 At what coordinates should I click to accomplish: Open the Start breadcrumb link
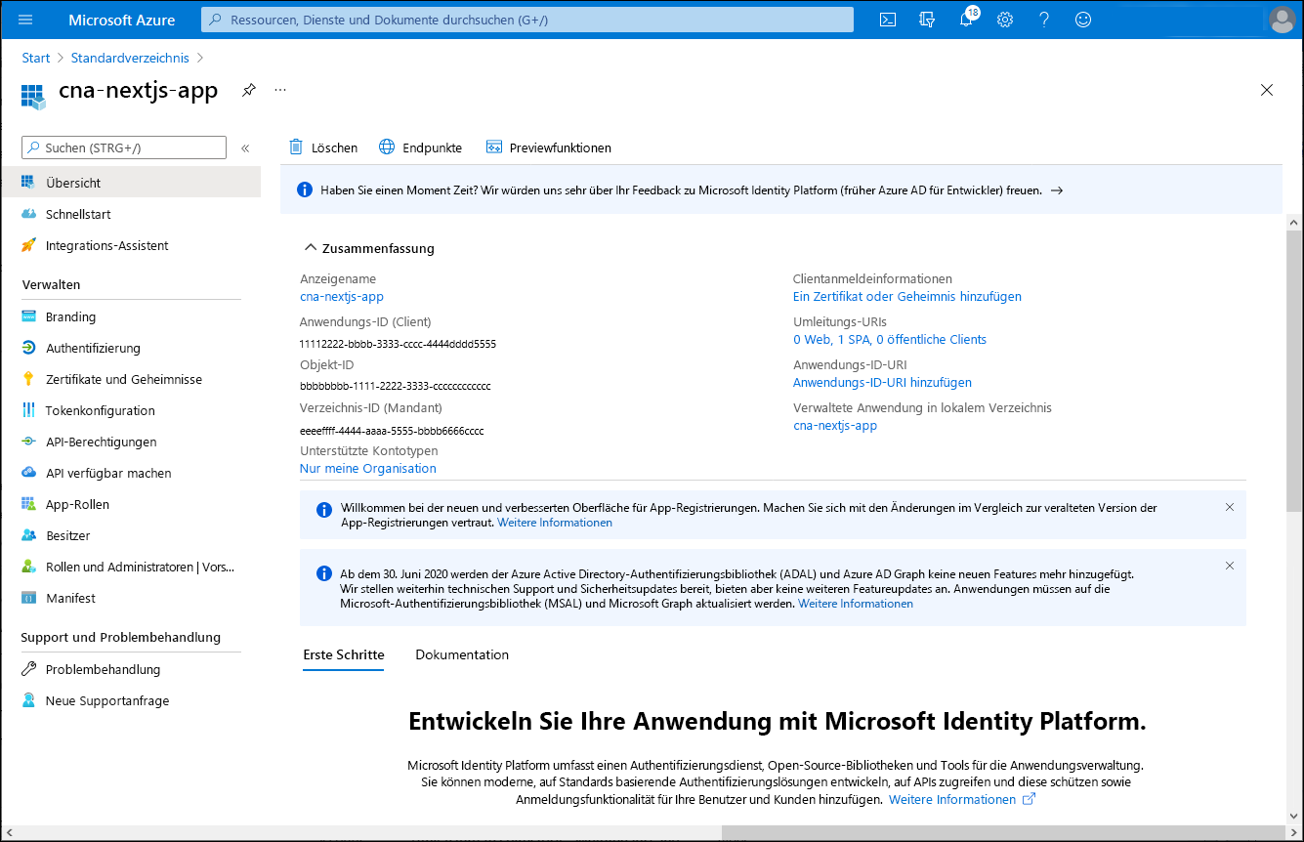tap(36, 58)
